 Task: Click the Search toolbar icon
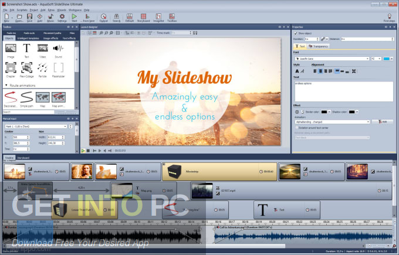coord(116,18)
